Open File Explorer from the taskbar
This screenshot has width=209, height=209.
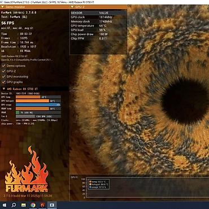coord(24,205)
